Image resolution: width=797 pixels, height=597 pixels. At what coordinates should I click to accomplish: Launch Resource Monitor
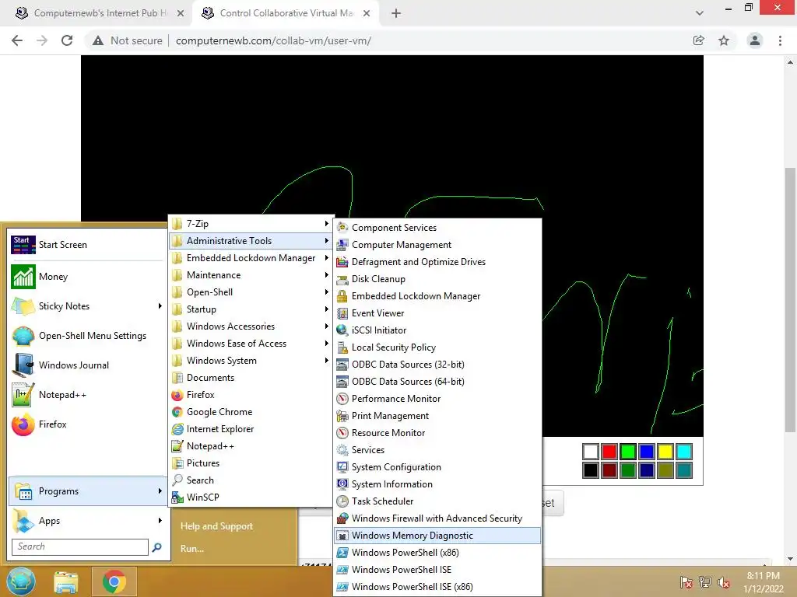pos(437,432)
